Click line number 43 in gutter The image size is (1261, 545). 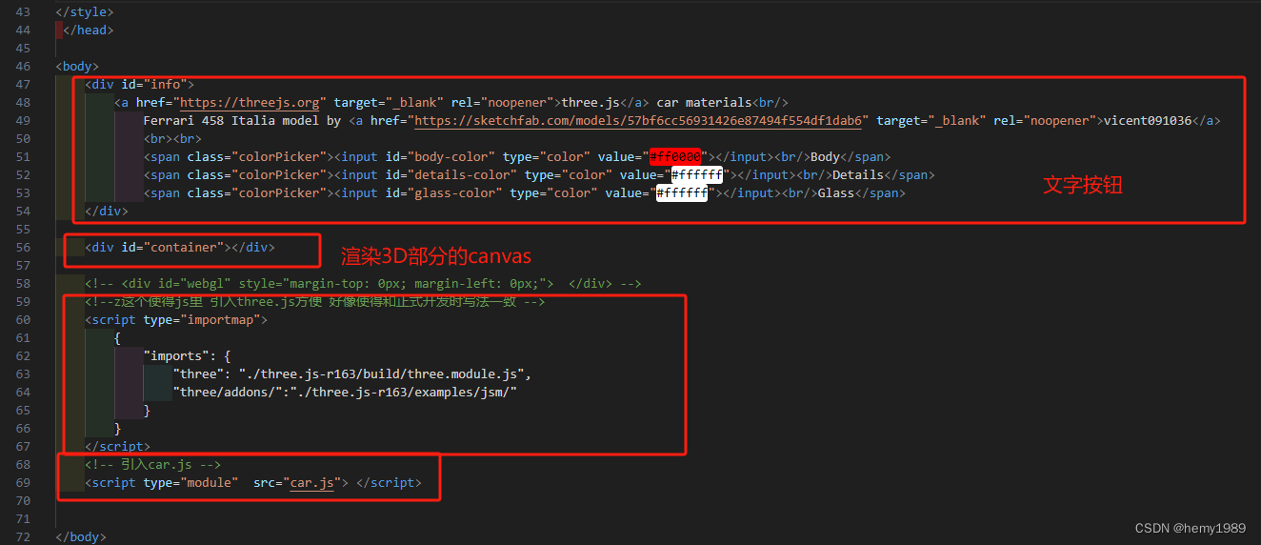(23, 11)
